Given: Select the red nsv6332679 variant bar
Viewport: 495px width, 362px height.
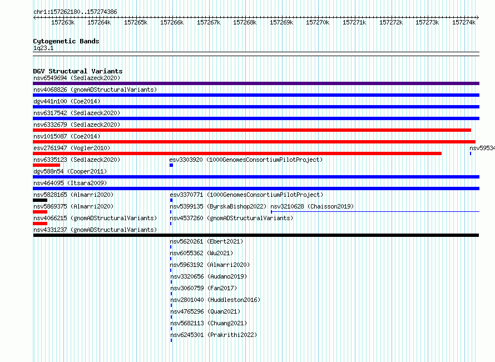Looking at the screenshot, I should pyautogui.click(x=252, y=130).
